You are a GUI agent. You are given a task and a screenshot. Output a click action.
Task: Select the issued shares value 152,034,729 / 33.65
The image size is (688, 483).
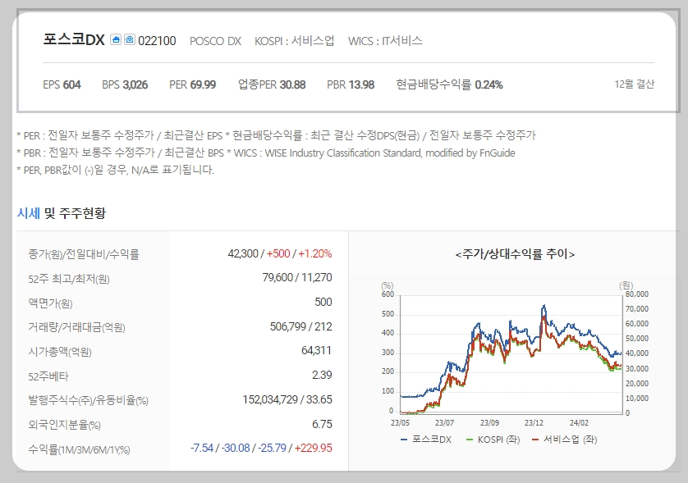point(287,399)
